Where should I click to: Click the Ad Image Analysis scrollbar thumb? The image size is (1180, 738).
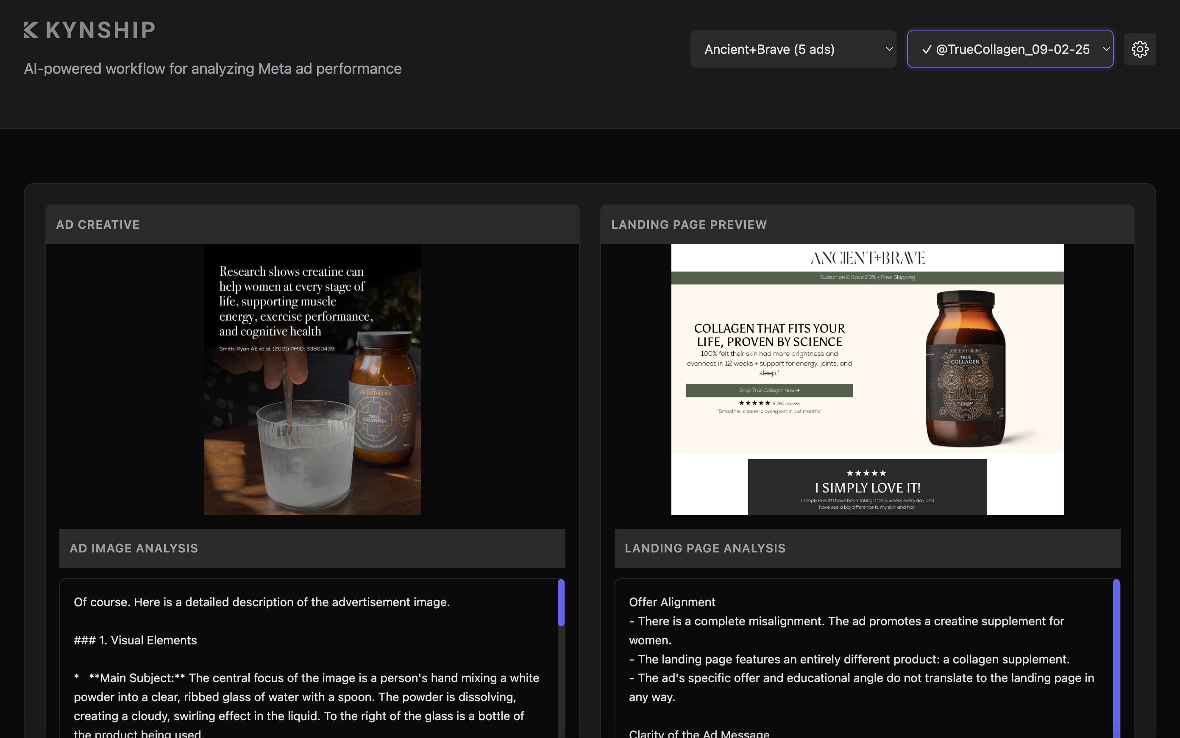[x=561, y=602]
